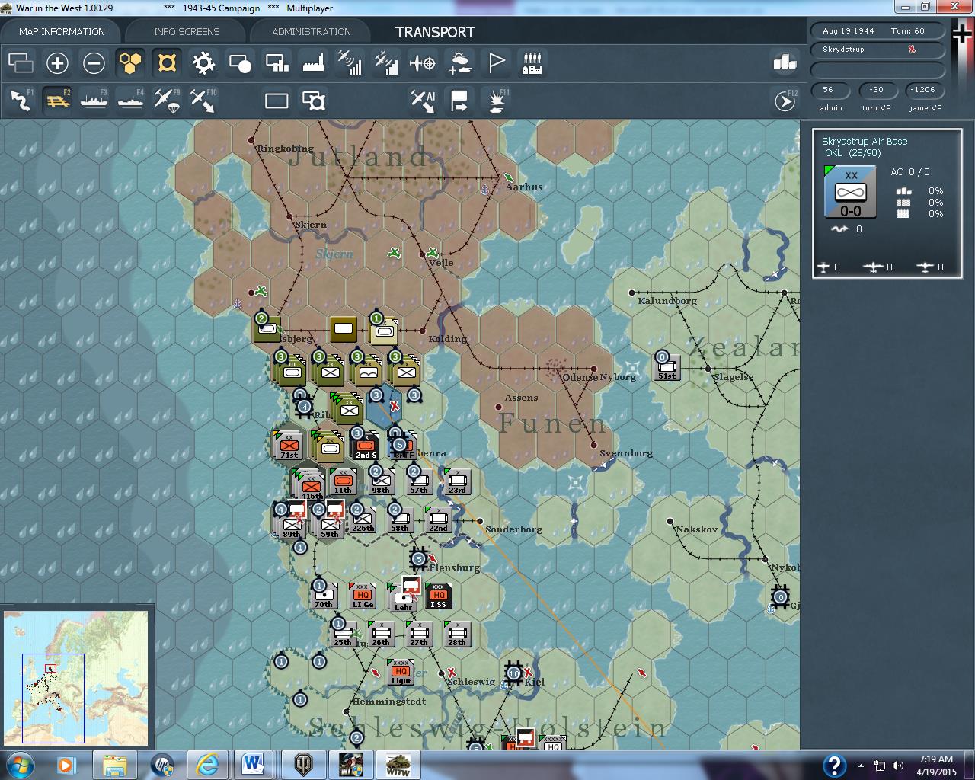975x780 pixels.
Task: Select the 71st division counter
Action: 289,445
